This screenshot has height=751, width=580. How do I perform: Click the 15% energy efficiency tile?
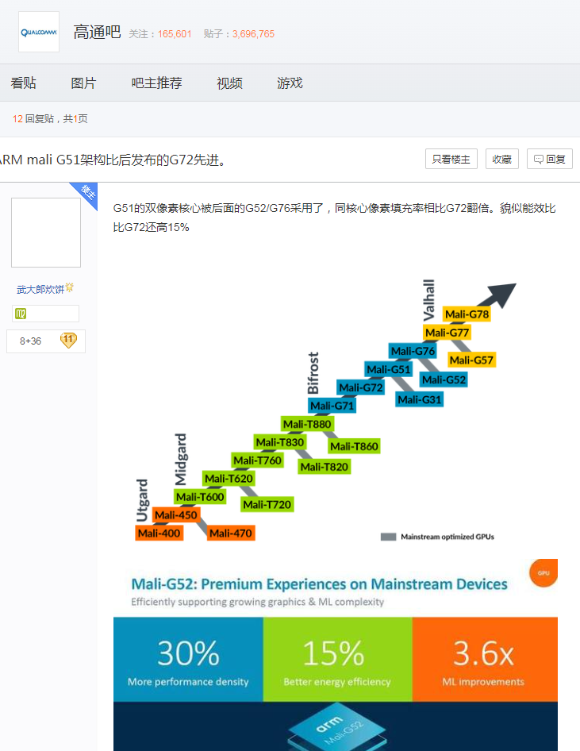337,660
